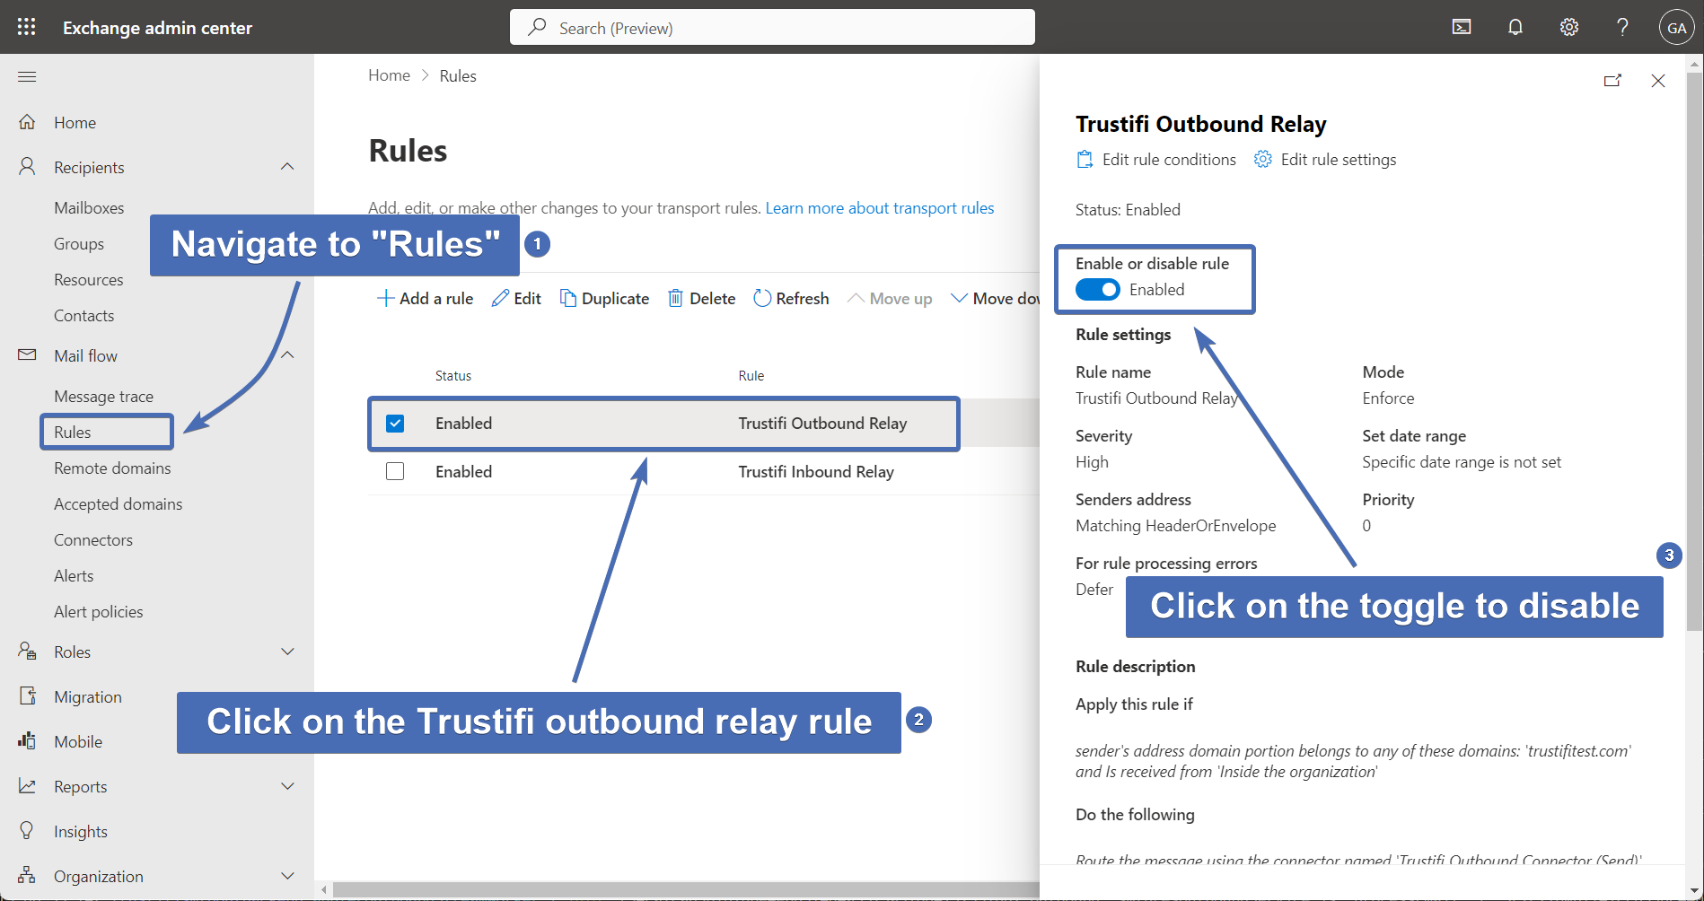
Task: Open Contacts in the sidebar
Action: tap(84, 316)
